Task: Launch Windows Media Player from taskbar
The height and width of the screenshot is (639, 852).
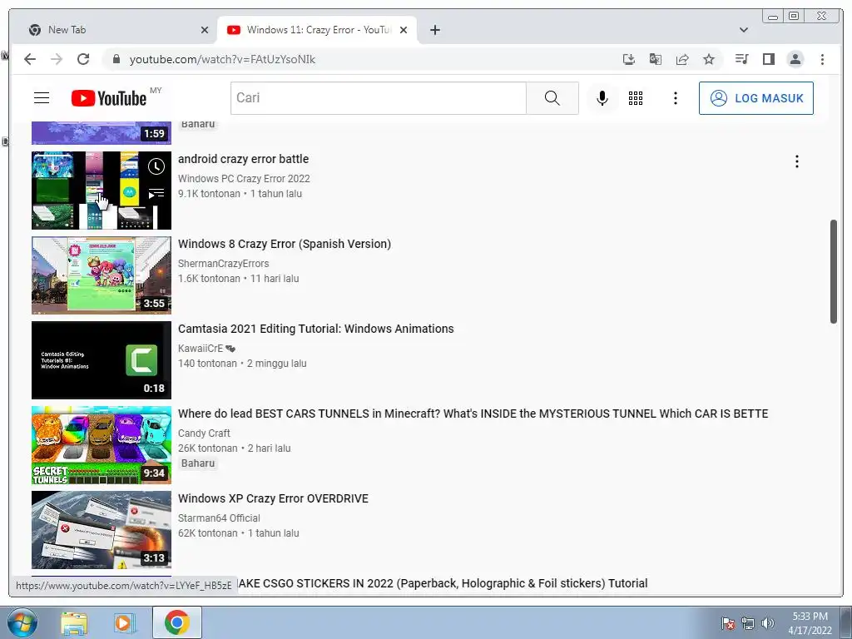Action: point(125,622)
